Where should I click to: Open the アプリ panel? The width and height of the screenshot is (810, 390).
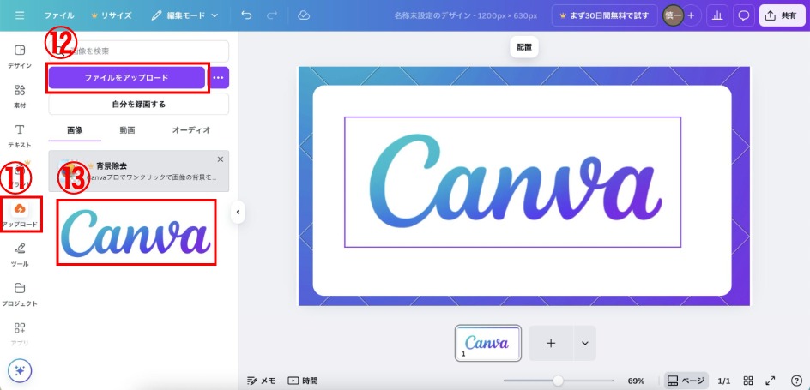point(20,333)
